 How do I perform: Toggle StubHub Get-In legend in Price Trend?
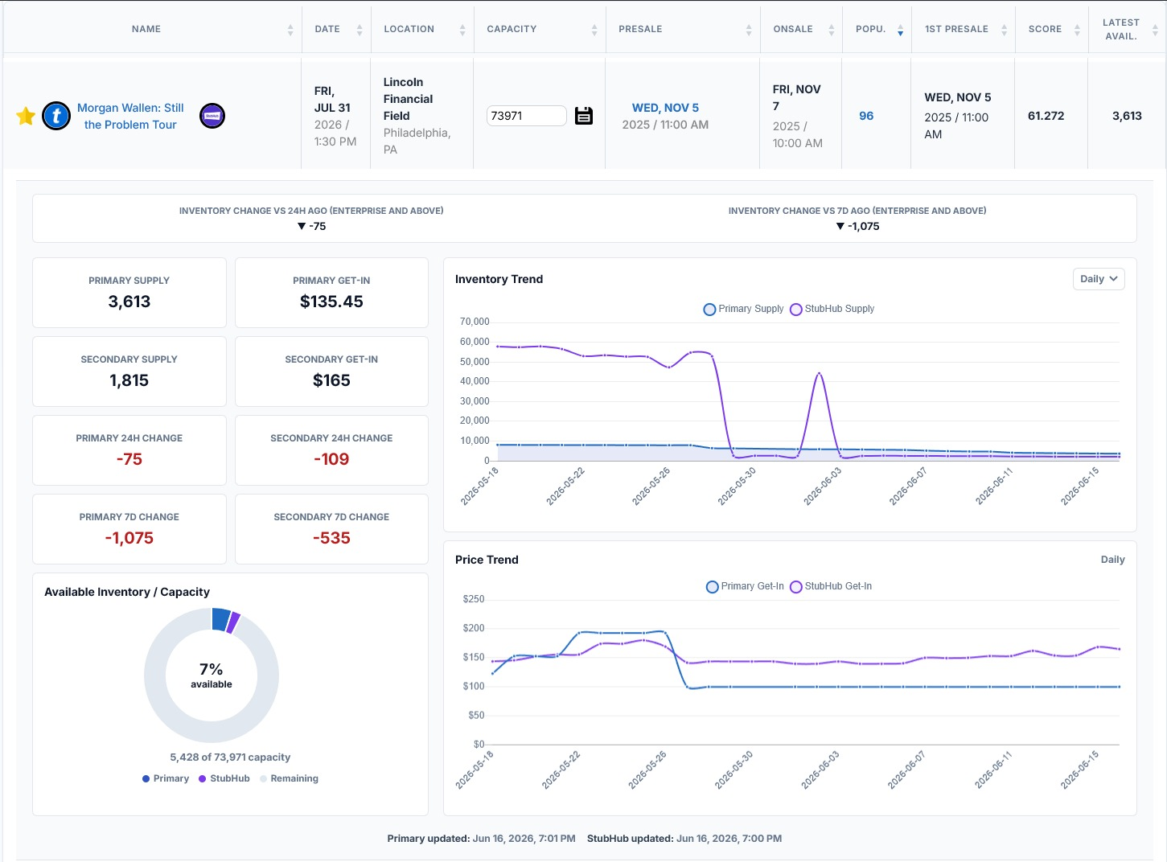coord(831,586)
